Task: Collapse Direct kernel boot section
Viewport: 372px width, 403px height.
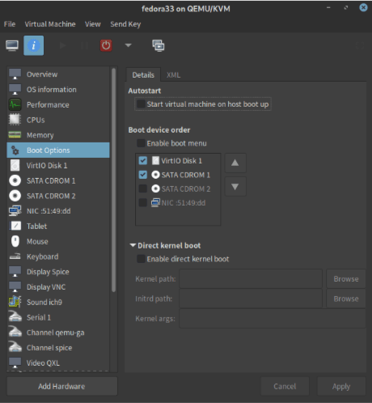Action: (133, 245)
